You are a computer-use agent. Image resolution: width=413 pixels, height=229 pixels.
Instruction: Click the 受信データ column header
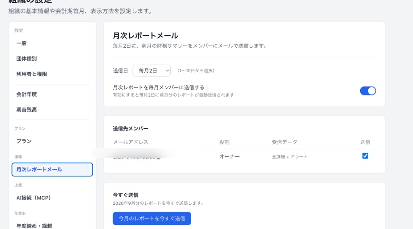pos(284,142)
